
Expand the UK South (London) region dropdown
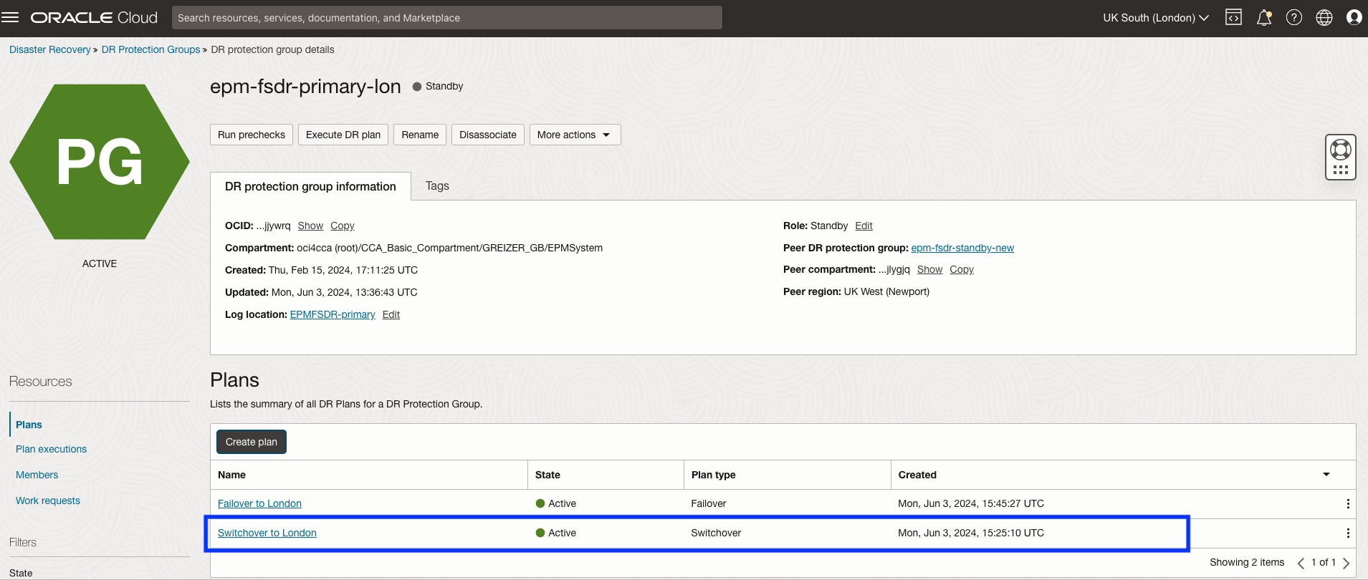click(1156, 17)
